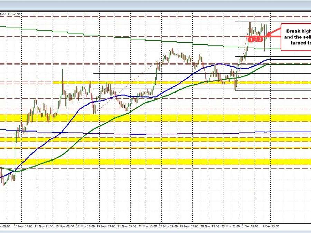Click the 23 Nov 21:00 time label
The image size is (311, 233).
point(170,226)
